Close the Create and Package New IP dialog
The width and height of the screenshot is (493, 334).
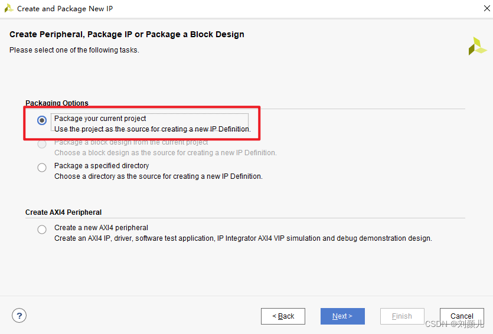(x=487, y=8)
